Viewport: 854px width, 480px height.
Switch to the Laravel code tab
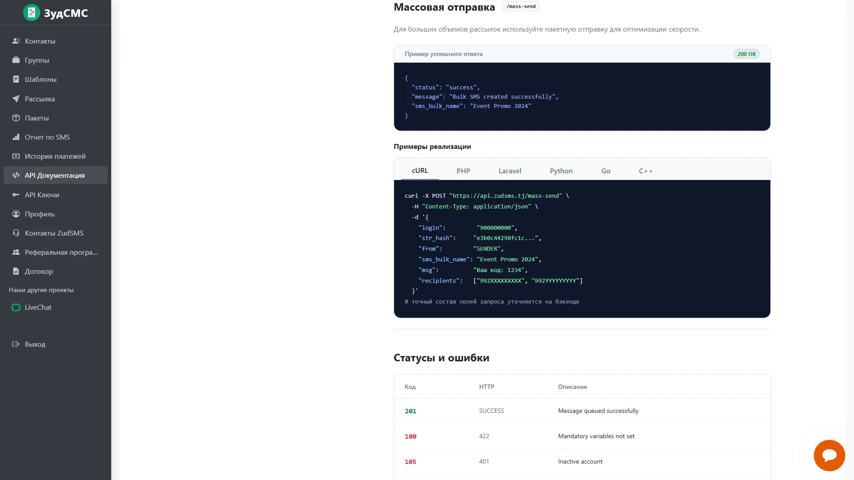click(510, 171)
